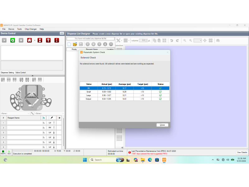Image resolution: width=249 pixels, height=187 pixels.
Task: Open the left None dropdown
Action: [x=15, y=113]
